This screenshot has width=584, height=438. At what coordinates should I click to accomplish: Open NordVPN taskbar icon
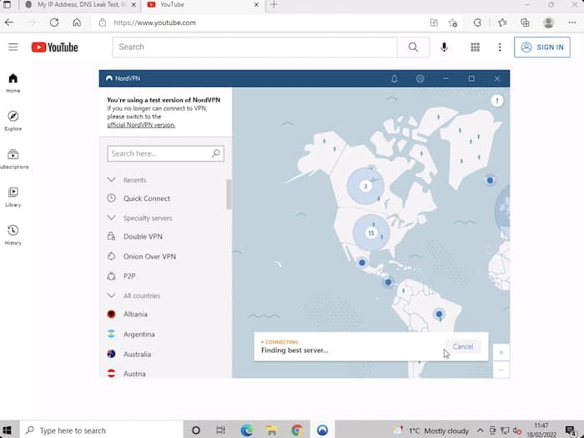(x=323, y=430)
